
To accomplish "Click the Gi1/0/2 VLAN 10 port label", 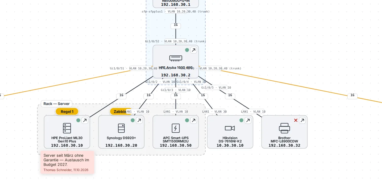I will pos(160,82).
